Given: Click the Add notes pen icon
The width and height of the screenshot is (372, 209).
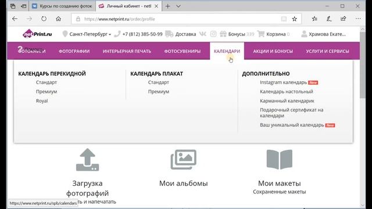Looking at the screenshot, I should (x=329, y=19).
